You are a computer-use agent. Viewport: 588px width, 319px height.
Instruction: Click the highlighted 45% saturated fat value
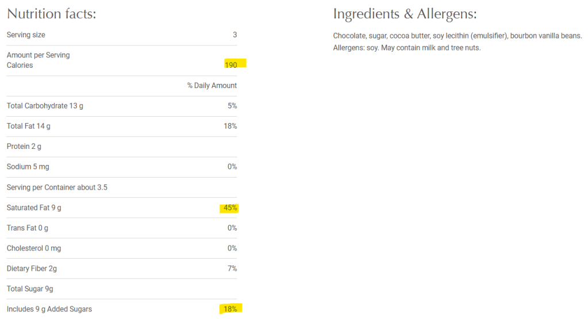click(x=230, y=207)
